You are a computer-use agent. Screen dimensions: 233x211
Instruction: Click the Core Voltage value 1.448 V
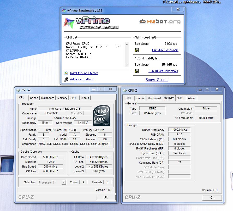coord(83,123)
